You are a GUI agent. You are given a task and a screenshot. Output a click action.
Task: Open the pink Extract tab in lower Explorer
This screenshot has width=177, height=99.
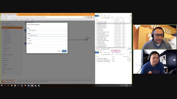click(116, 51)
